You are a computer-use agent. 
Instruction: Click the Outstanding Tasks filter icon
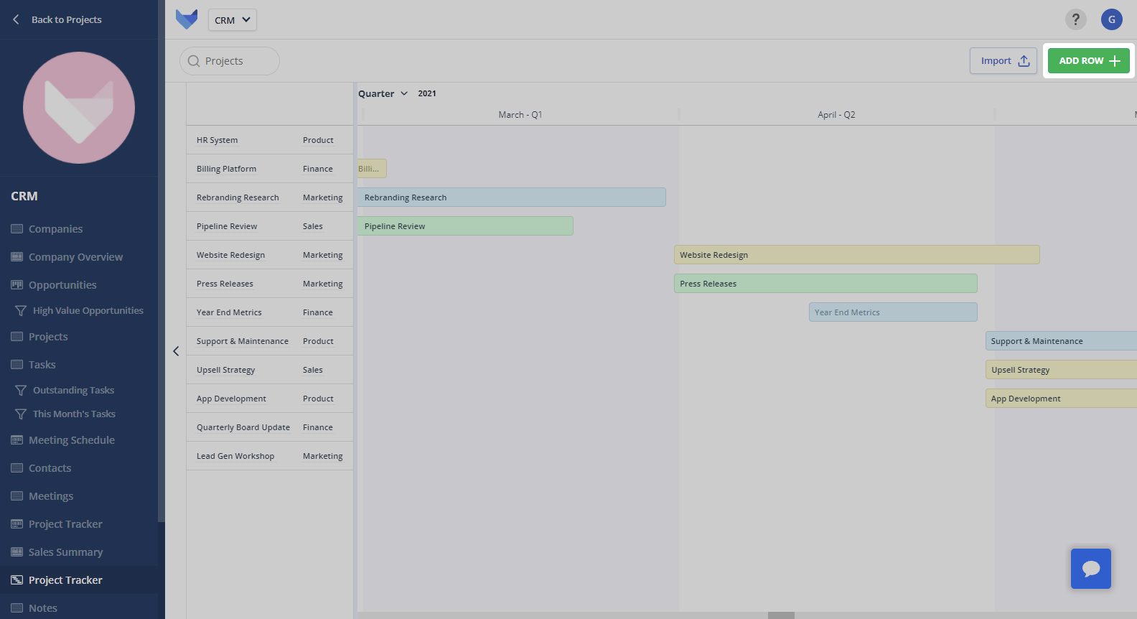[21, 391]
